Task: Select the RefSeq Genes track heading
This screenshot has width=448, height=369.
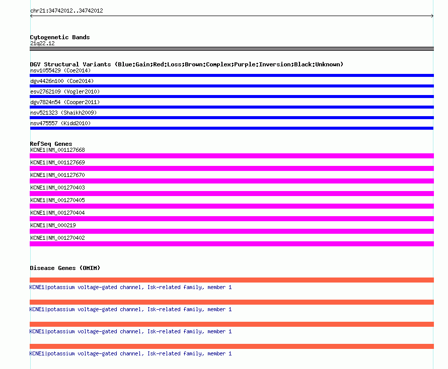Action: tap(51, 144)
